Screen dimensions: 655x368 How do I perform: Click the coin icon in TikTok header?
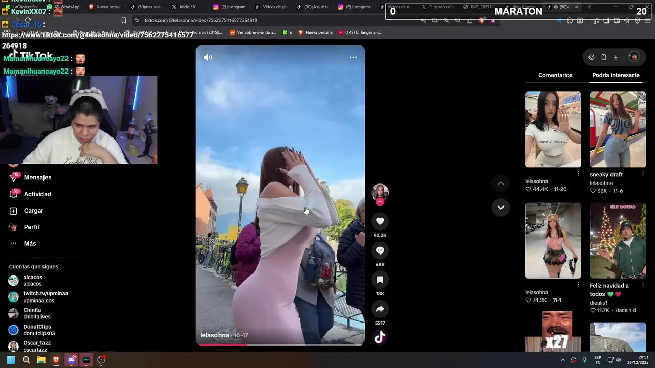click(x=592, y=57)
